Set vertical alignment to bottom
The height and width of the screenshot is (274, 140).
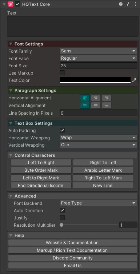pyautogui.click(x=107, y=106)
